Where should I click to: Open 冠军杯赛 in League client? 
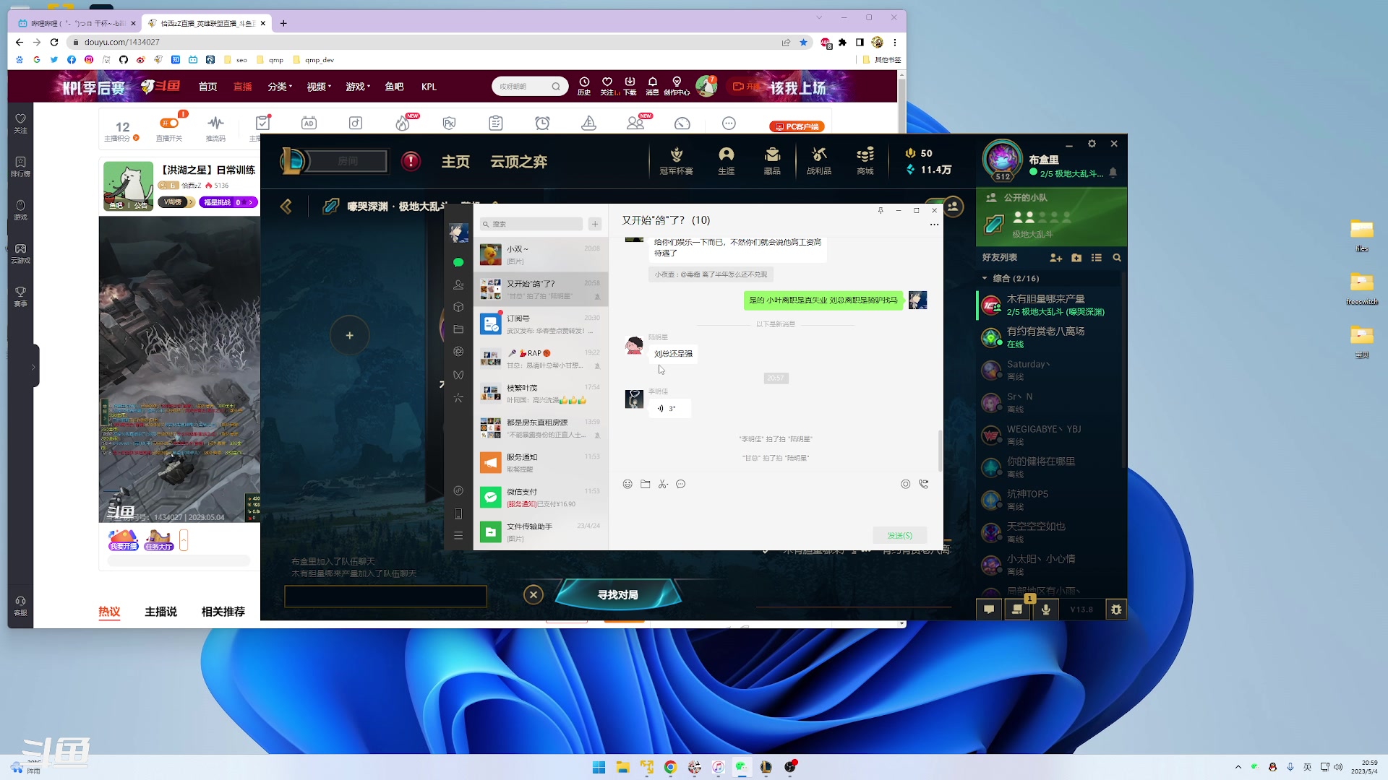pyautogui.click(x=676, y=161)
